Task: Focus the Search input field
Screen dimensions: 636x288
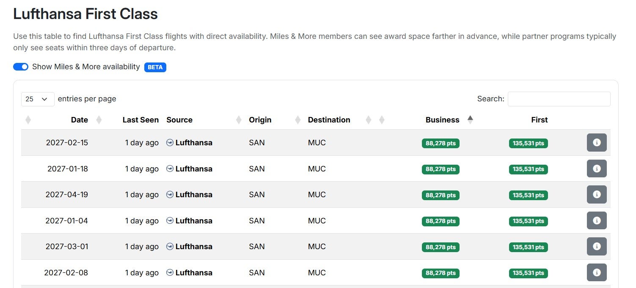Action: 559,99
